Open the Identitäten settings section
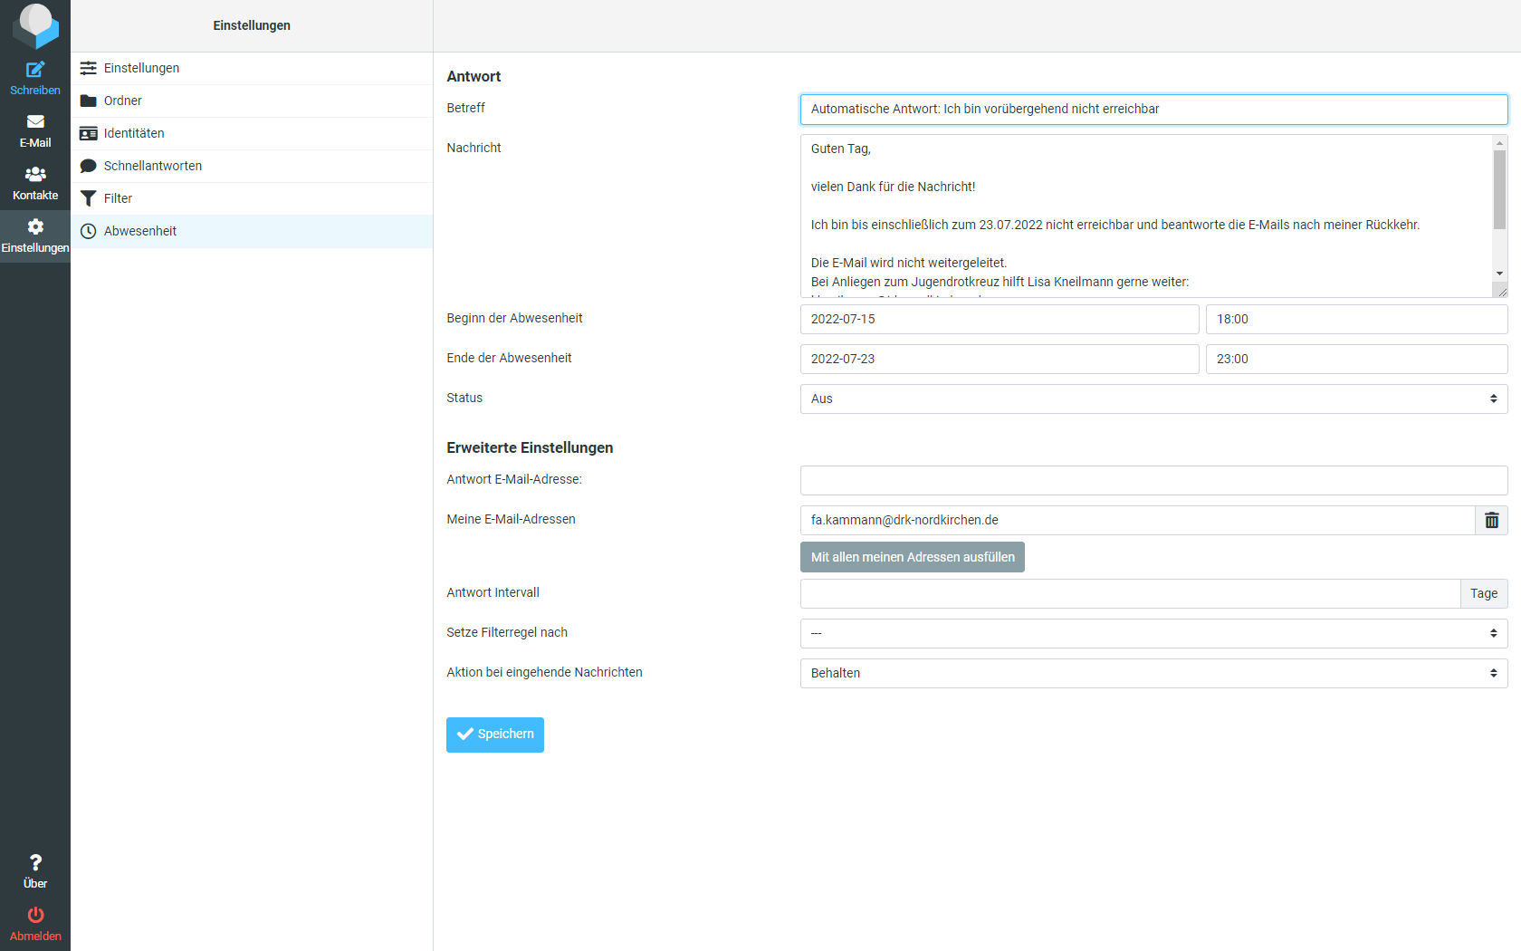 pyautogui.click(x=134, y=133)
